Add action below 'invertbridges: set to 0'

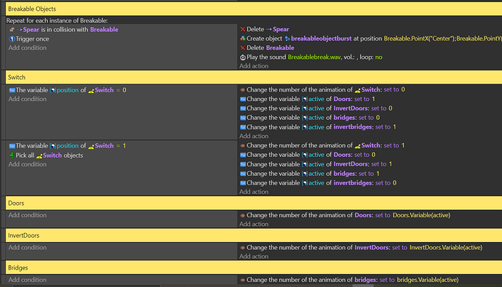coord(254,192)
